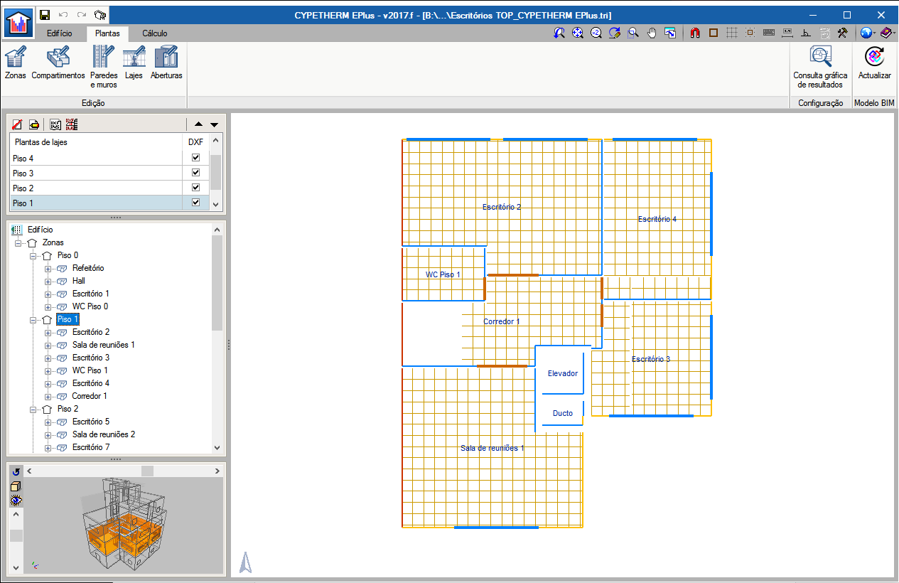Switch to the Cálculo tab

(x=154, y=33)
